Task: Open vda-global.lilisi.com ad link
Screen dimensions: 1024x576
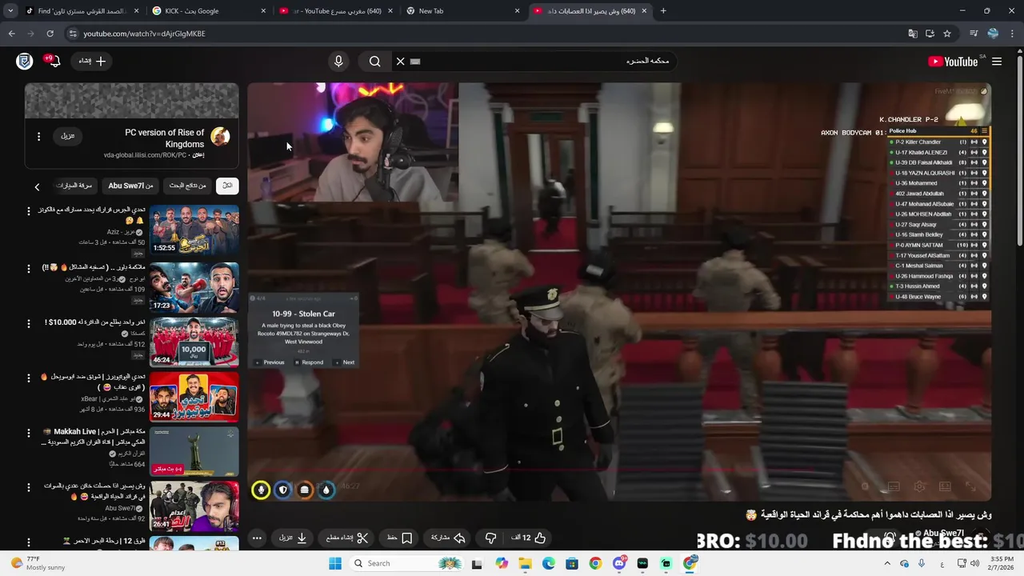Action: 144,155
